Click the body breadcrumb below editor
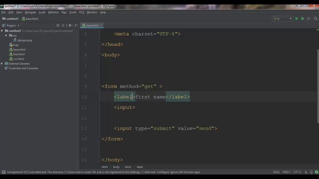Image resolution: width=319 pixels, height=179 pixels. [116, 167]
